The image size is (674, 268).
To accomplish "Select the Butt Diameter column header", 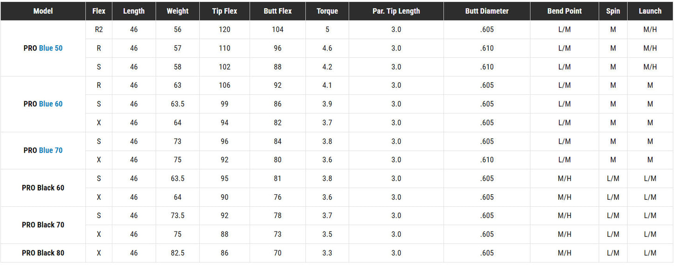I will pyautogui.click(x=487, y=11).
